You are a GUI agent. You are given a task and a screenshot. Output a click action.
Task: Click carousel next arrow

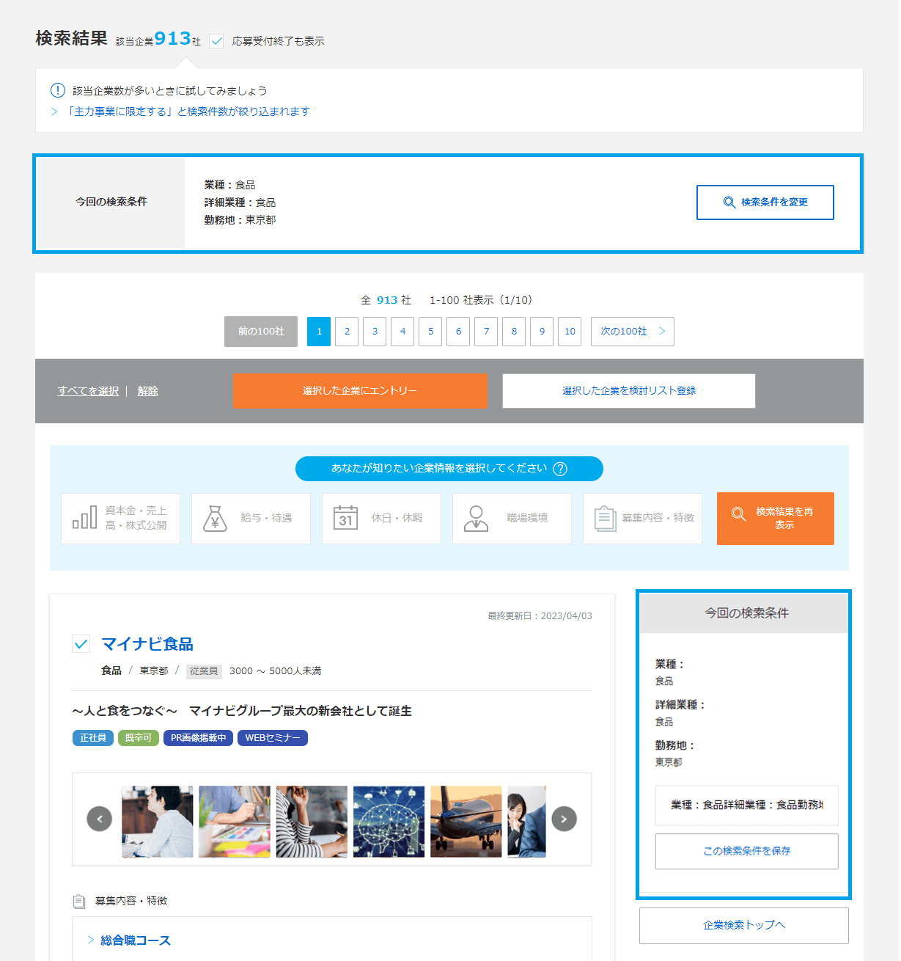coord(564,819)
